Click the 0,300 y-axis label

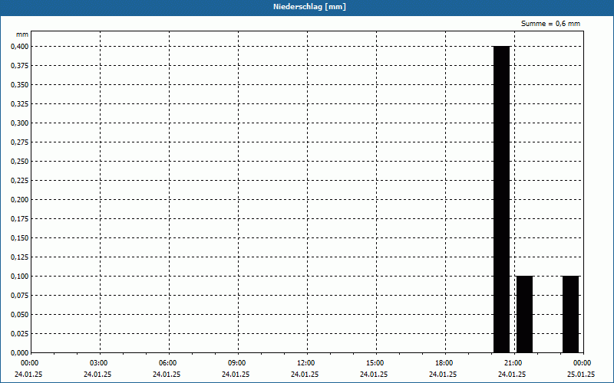20,123
